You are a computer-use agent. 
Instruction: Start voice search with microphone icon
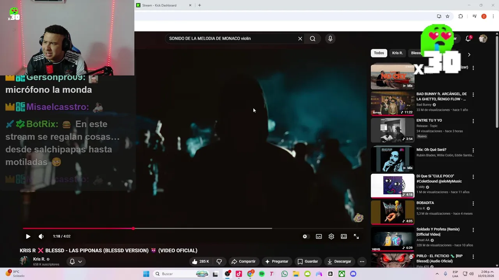click(x=330, y=38)
